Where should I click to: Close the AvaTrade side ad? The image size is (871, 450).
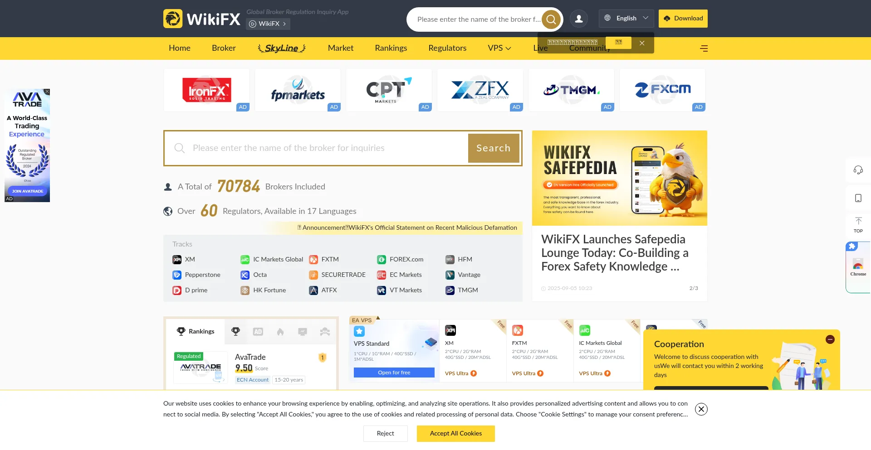[x=47, y=92]
